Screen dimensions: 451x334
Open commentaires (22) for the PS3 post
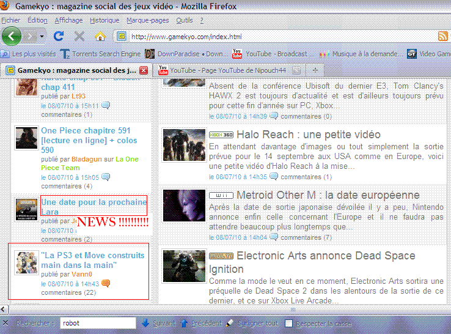[68, 292]
